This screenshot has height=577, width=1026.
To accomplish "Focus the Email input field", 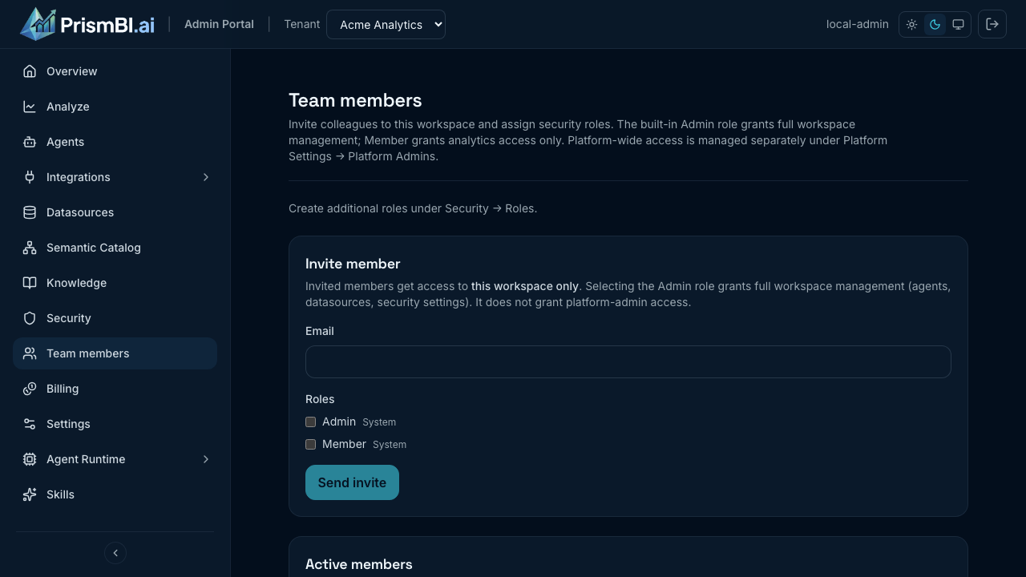I will point(628,361).
